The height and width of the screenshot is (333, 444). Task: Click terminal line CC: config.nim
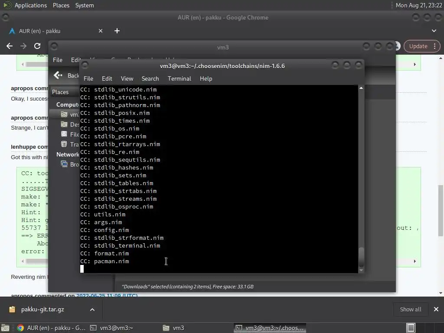[104, 230]
